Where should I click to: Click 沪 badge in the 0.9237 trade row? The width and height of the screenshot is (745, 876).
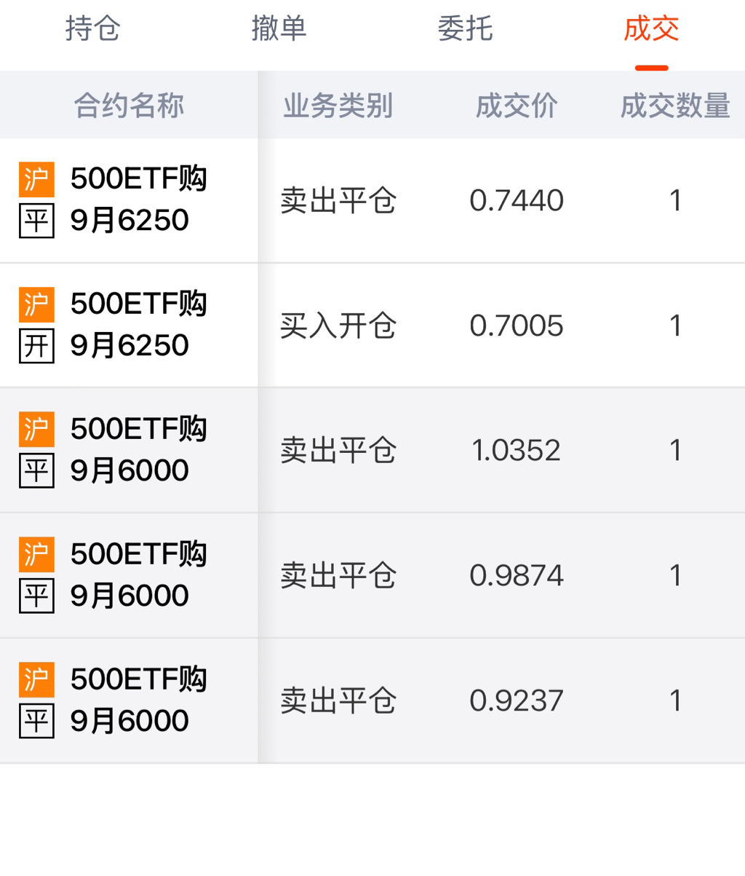36,680
